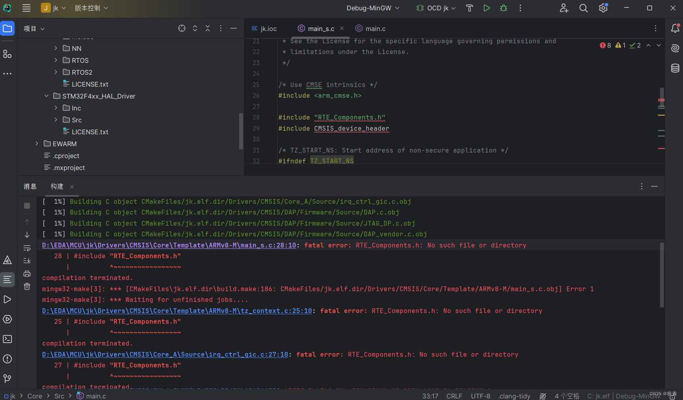Open the Project tool window
683x400 pixels.
(7, 28)
